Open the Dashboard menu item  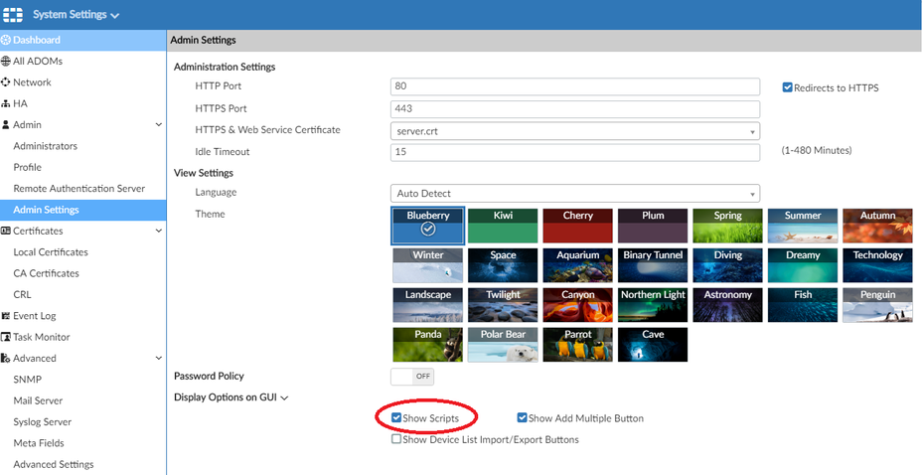(83, 40)
